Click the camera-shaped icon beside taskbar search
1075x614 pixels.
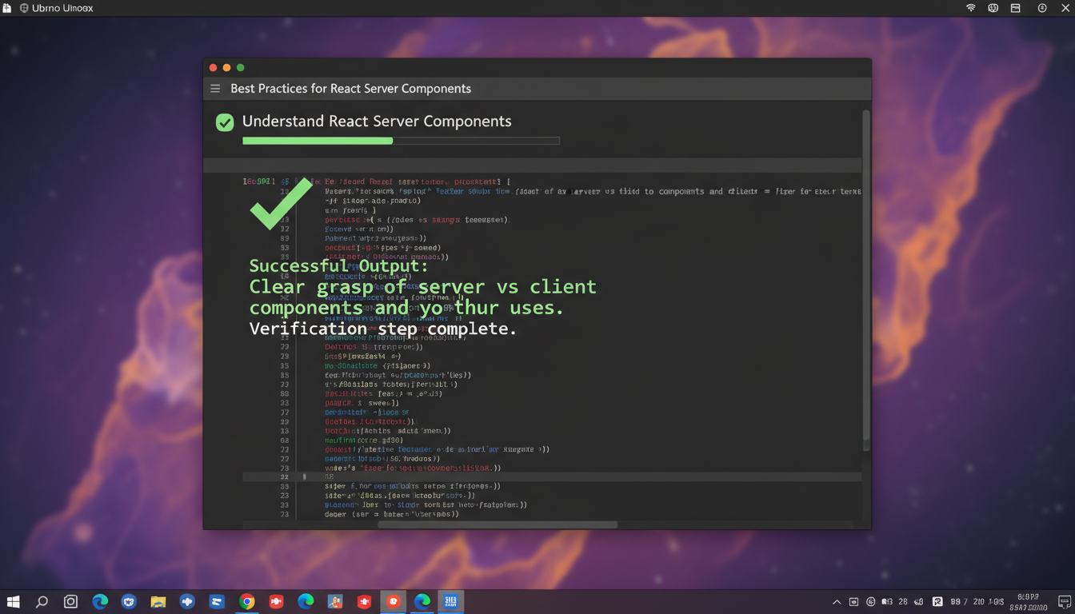(x=70, y=602)
